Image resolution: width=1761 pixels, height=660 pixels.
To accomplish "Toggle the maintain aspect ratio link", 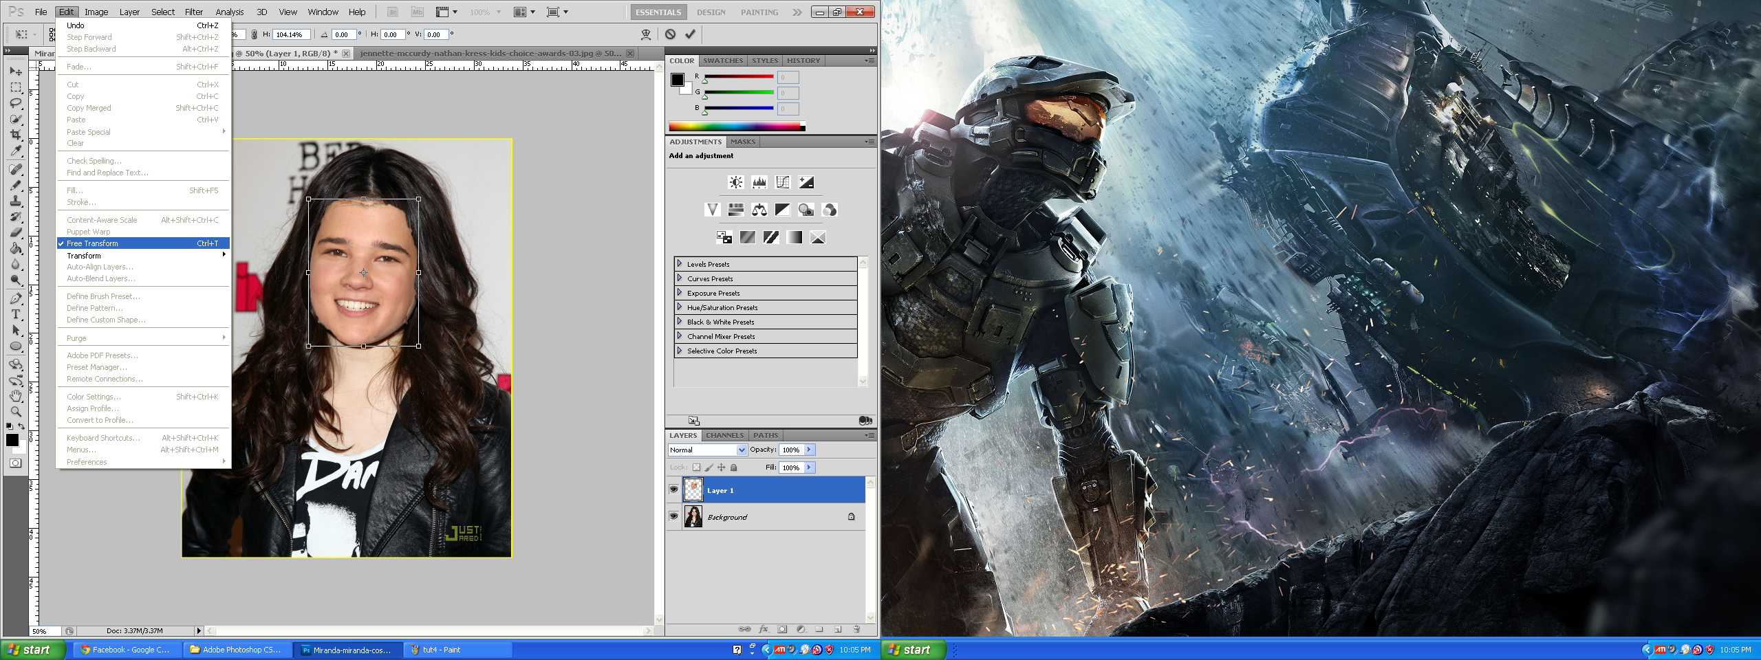I will 254,34.
